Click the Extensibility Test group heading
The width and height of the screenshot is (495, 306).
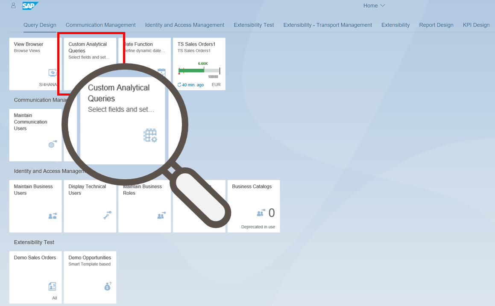[x=34, y=242]
